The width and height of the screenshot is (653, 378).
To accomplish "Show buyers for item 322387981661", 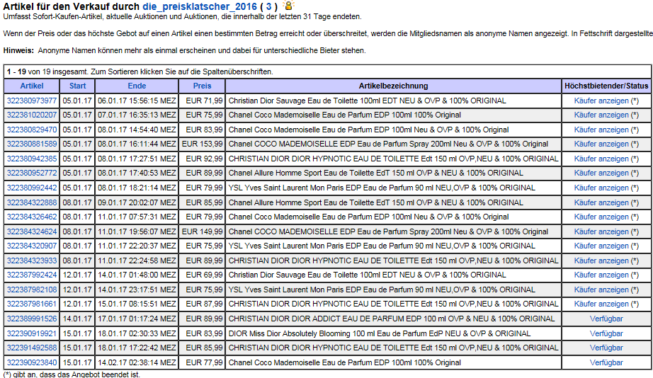I will click(x=601, y=304).
